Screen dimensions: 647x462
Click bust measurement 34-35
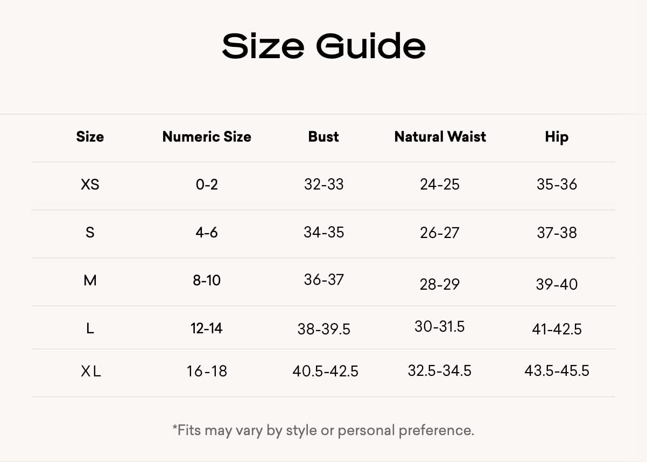(323, 233)
